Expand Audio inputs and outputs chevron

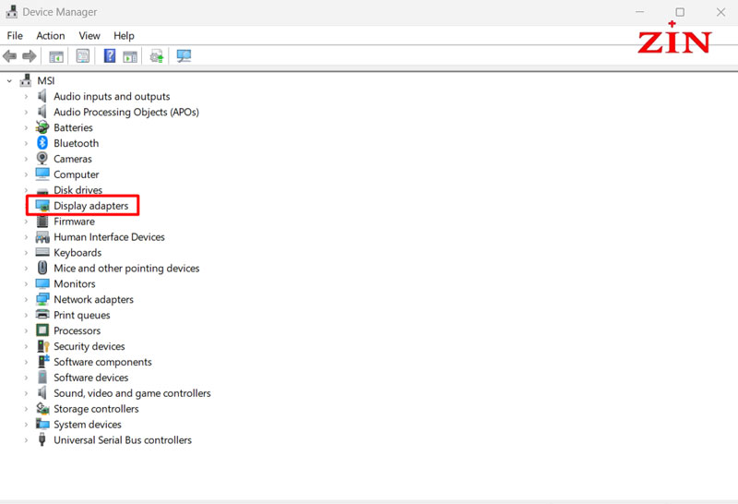pyautogui.click(x=26, y=97)
